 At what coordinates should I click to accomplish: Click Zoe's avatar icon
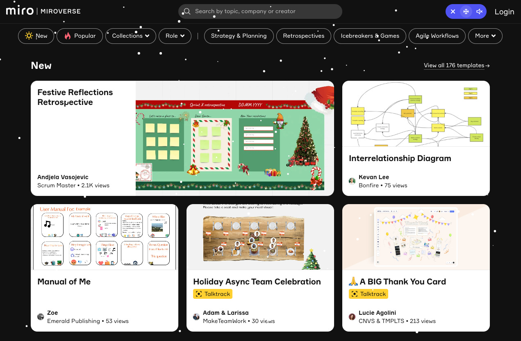[x=41, y=317]
